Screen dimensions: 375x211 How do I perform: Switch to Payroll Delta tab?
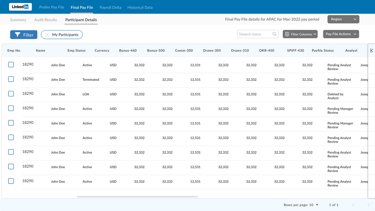[x=111, y=7]
